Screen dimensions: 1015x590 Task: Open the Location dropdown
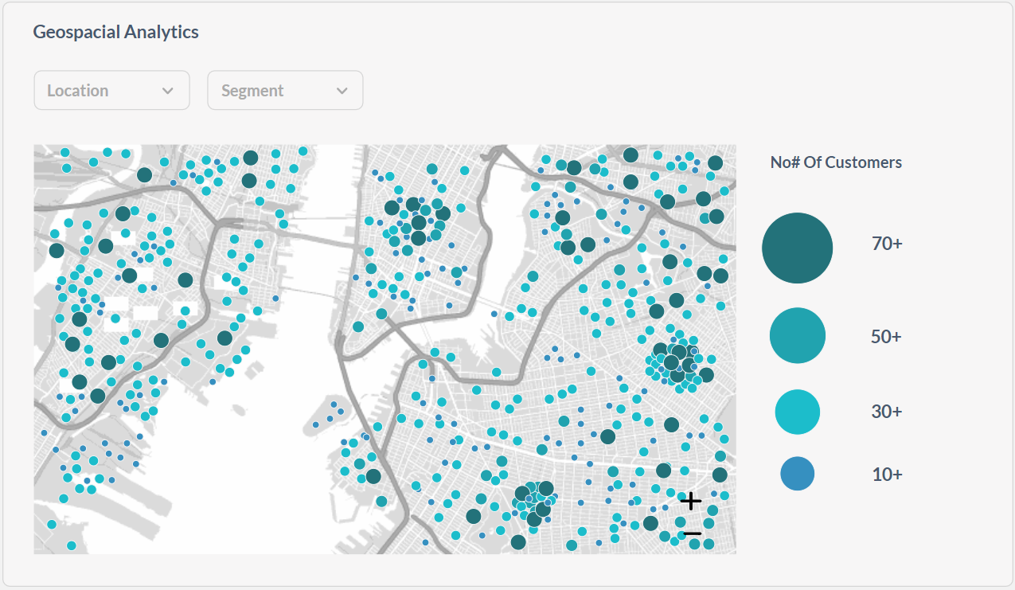tap(111, 90)
